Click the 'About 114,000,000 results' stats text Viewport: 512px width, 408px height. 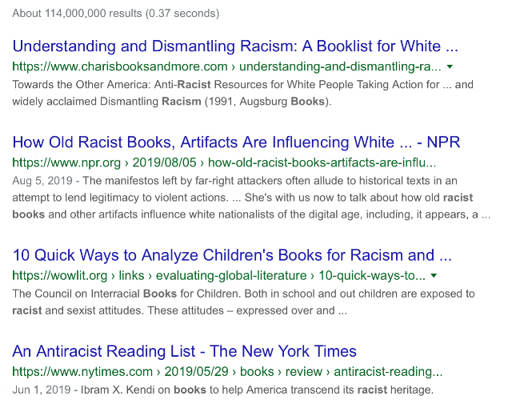pyautogui.click(x=115, y=14)
